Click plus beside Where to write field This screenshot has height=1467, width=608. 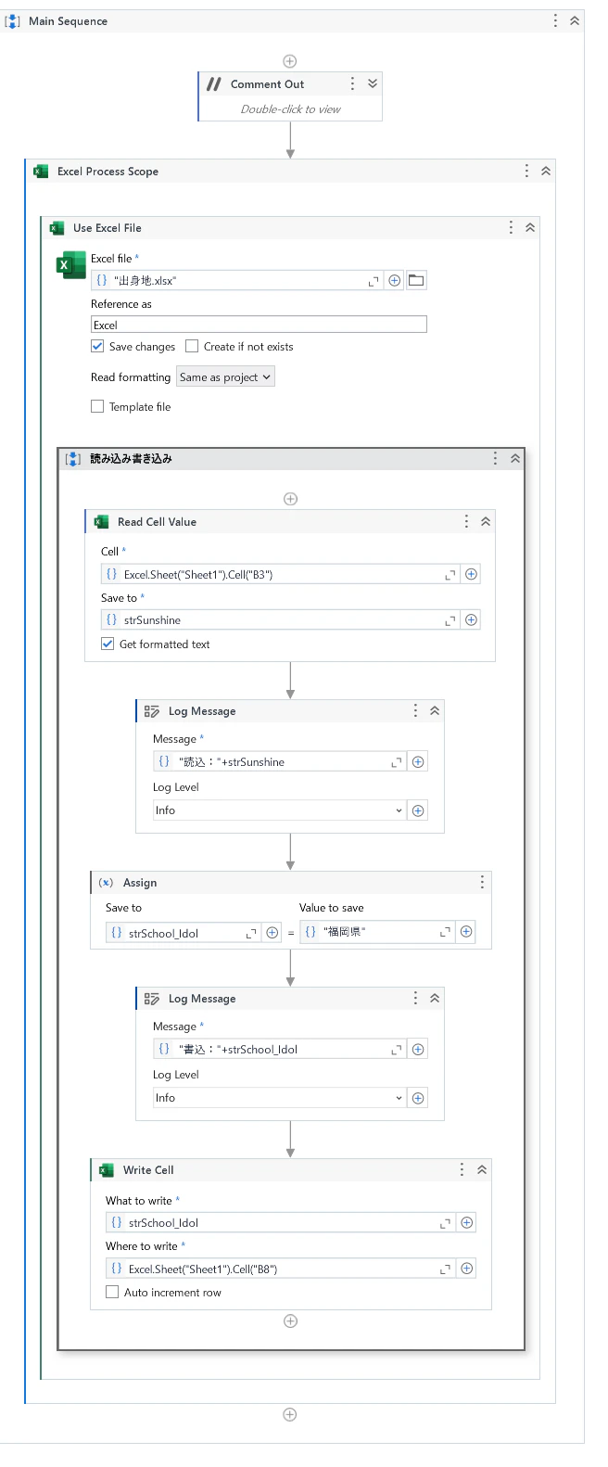pos(467,1268)
